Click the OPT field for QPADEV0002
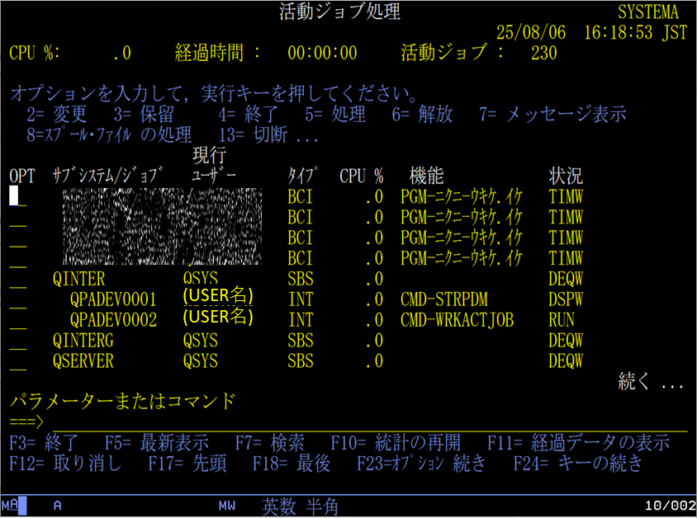The height and width of the screenshot is (518, 697). coord(18,321)
